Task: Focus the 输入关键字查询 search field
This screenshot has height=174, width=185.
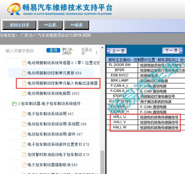Action: [x=19, y=51]
